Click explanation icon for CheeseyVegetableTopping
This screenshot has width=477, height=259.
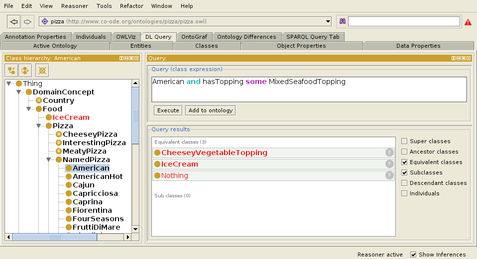pyautogui.click(x=389, y=153)
